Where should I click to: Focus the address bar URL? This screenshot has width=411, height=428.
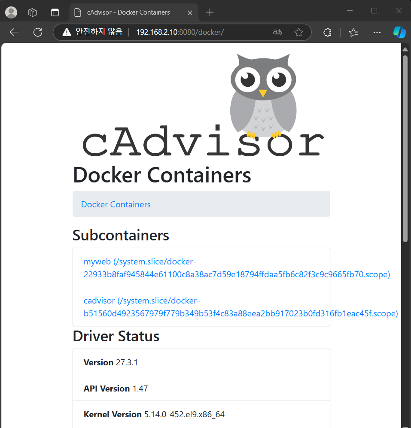point(180,32)
